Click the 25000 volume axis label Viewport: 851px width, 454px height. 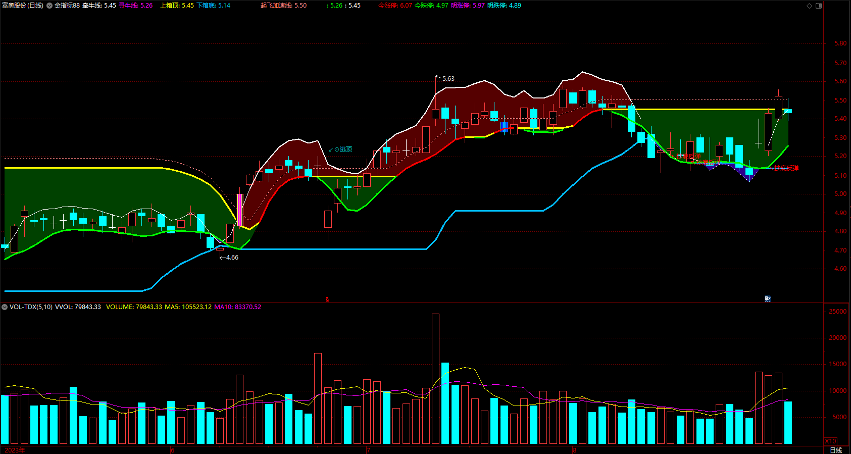(x=838, y=312)
